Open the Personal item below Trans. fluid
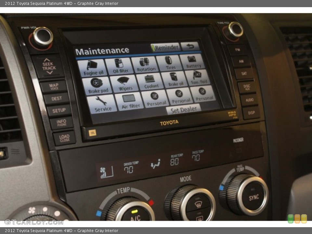Viewport: 312px width, 234px height. coord(203,94)
